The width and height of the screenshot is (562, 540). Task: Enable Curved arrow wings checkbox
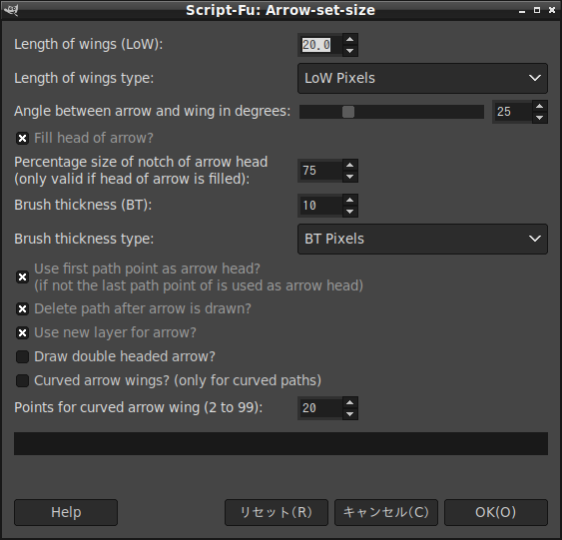click(x=22, y=381)
